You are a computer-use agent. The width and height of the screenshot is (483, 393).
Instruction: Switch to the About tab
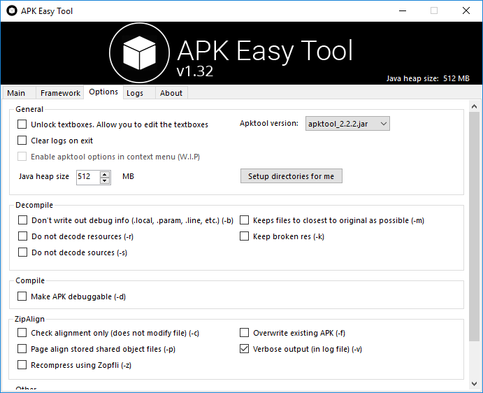pyautogui.click(x=171, y=93)
